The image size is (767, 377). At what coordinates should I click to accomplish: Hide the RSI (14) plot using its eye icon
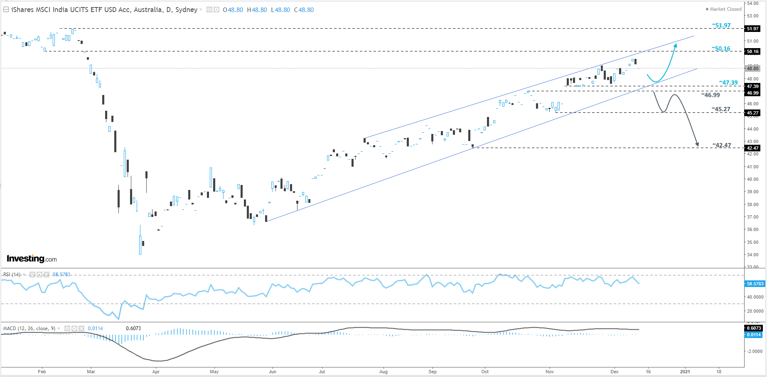point(32,275)
